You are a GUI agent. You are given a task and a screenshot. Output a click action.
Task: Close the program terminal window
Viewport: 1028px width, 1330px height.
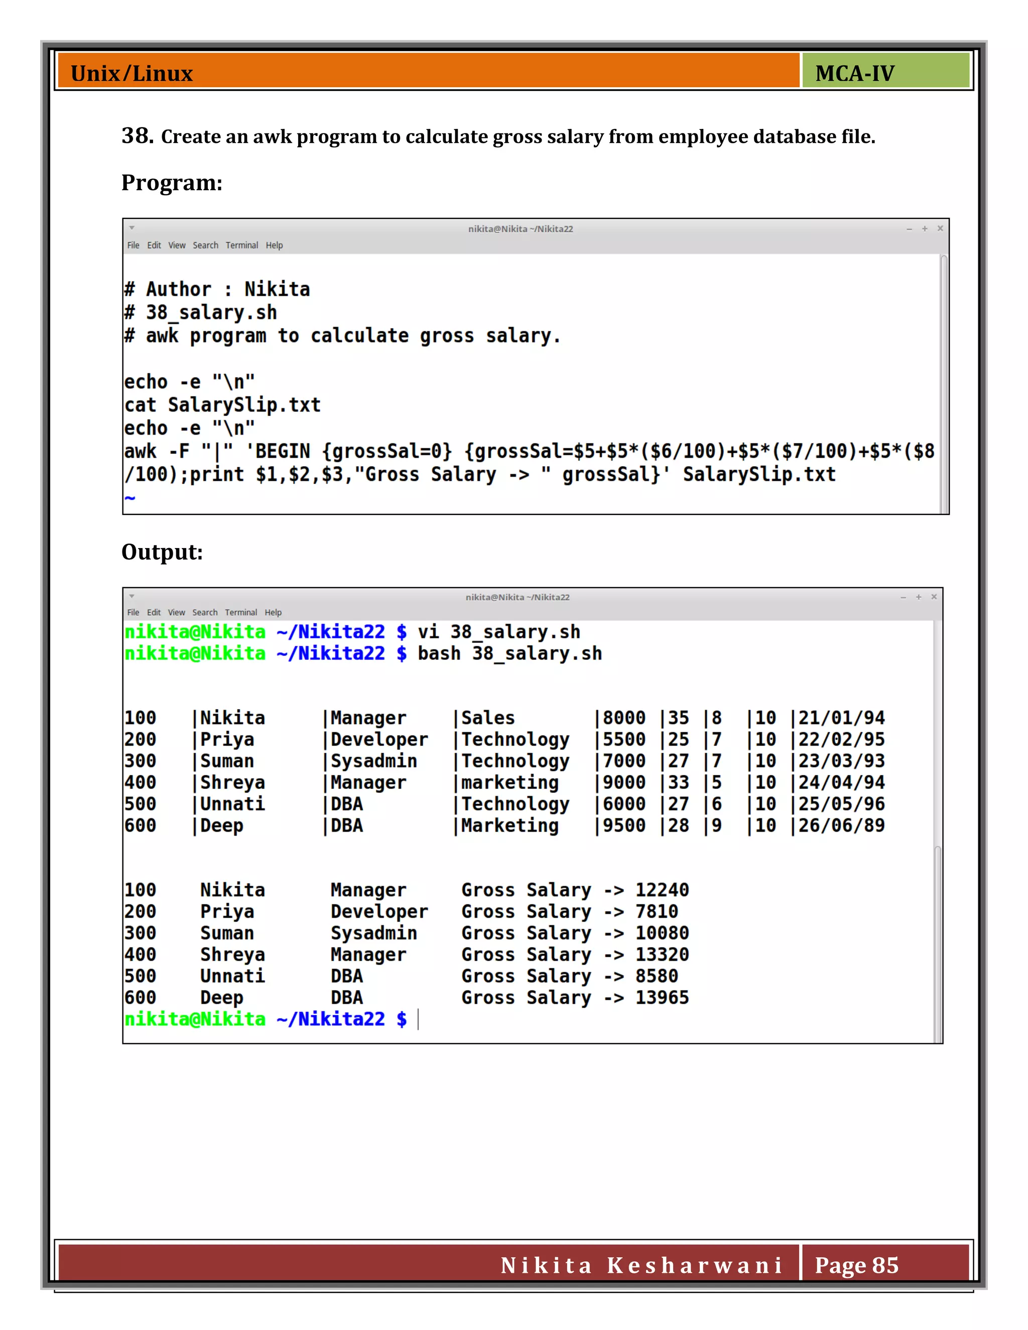point(940,228)
